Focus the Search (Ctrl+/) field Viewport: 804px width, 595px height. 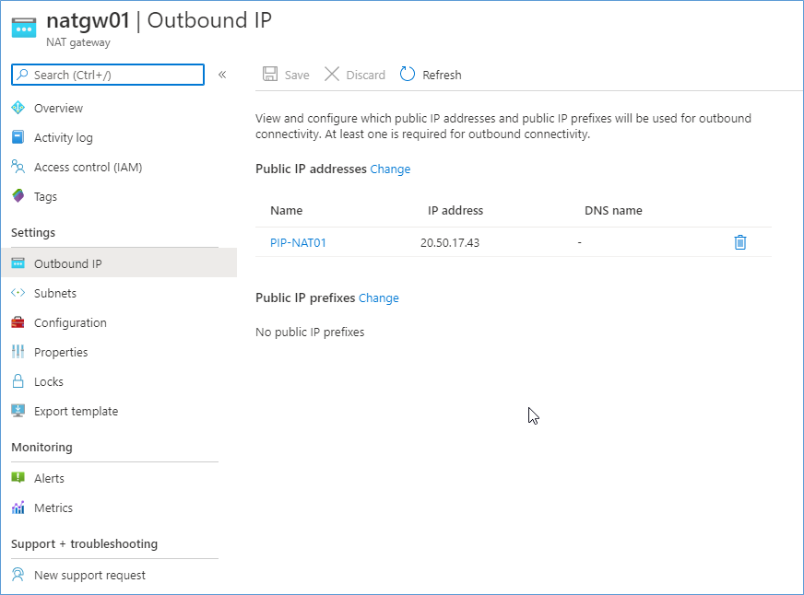pos(108,75)
